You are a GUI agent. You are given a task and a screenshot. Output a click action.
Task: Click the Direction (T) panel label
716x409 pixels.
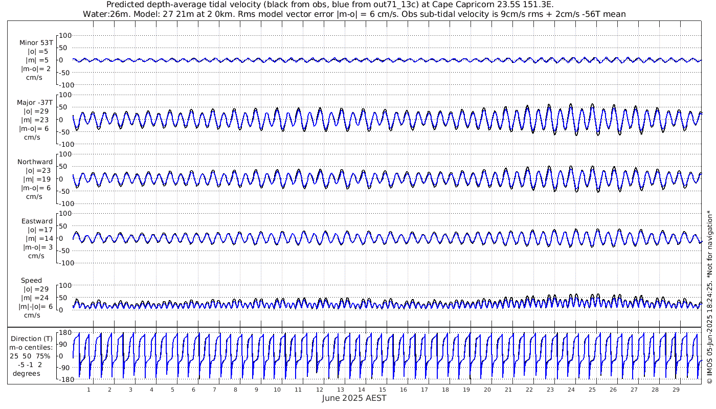coord(33,339)
